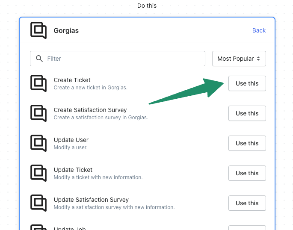Select the Update Ticket title
This screenshot has height=230, width=293.
pyautogui.click(x=73, y=170)
